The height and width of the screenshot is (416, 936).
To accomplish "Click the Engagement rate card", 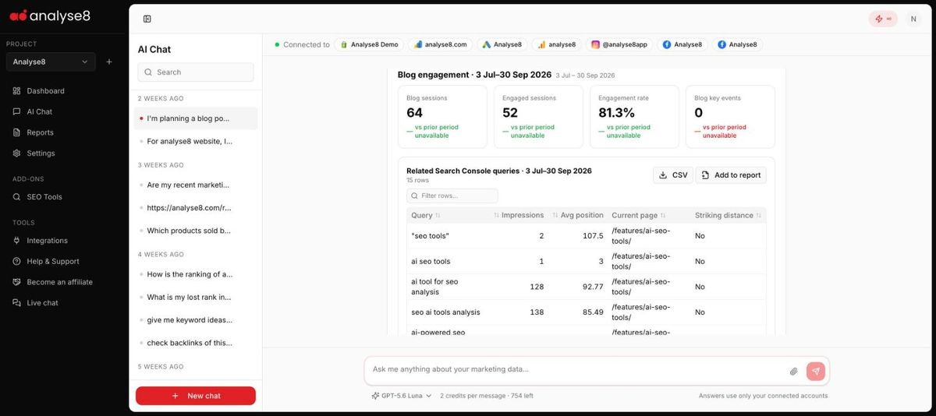I will pyautogui.click(x=634, y=117).
